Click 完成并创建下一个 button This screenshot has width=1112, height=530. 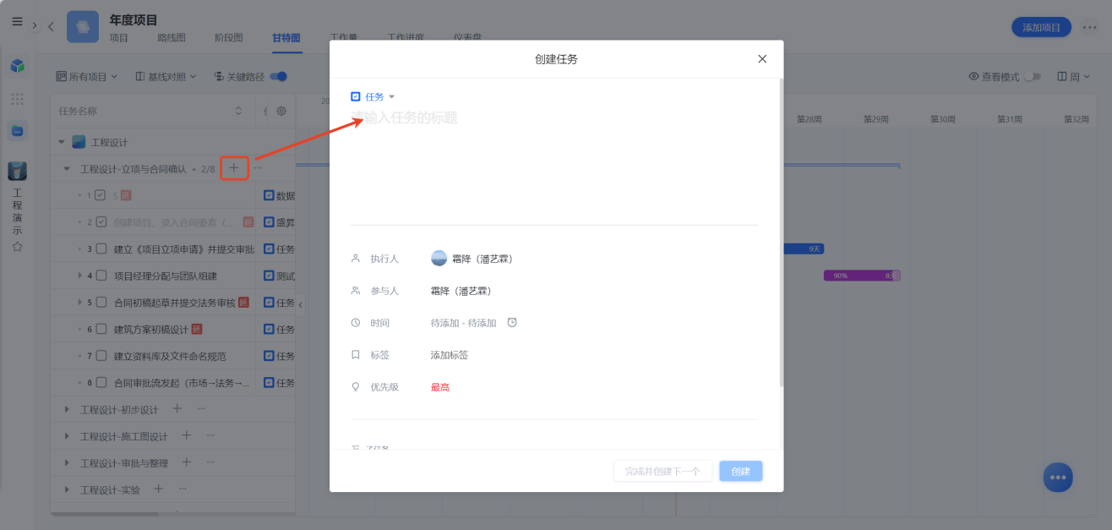coord(662,471)
